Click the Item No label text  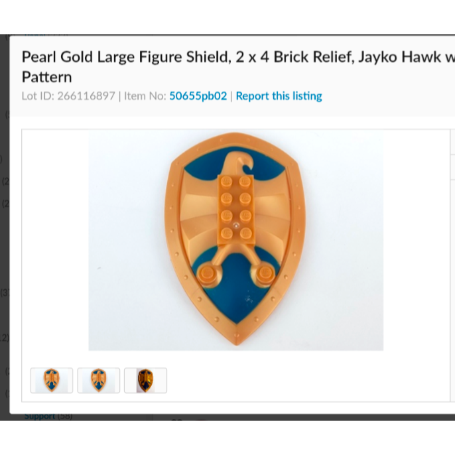click(145, 96)
